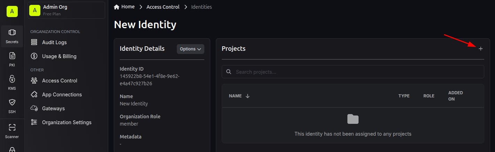Click the Access Control people icon

[34, 81]
